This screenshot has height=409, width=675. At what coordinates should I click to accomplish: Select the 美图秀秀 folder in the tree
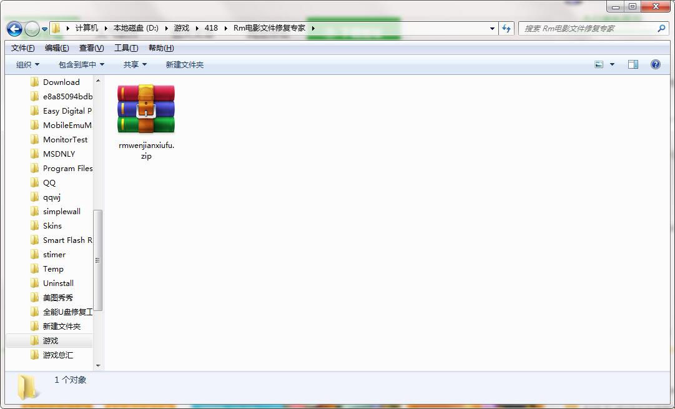tap(57, 297)
